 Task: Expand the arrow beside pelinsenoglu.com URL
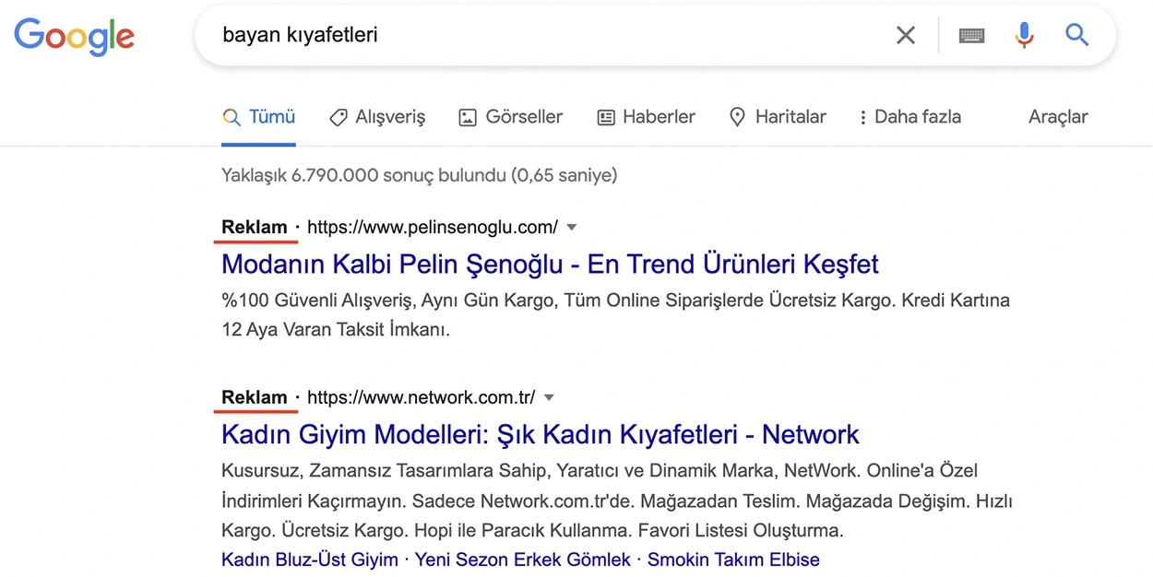(572, 227)
